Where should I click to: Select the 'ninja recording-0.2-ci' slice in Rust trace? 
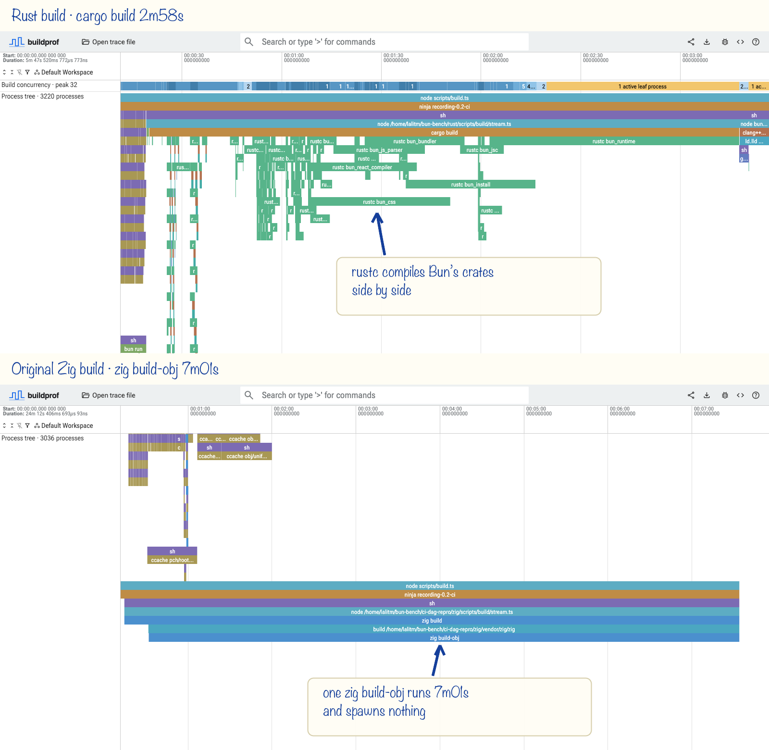pos(445,107)
